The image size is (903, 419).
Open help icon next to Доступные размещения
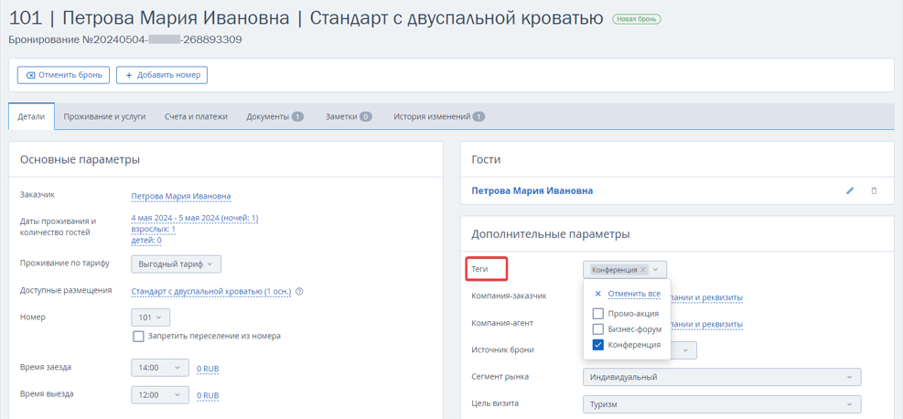[x=299, y=291]
